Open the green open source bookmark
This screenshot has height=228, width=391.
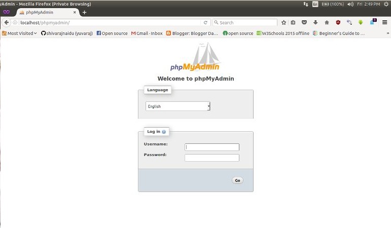[x=238, y=33]
